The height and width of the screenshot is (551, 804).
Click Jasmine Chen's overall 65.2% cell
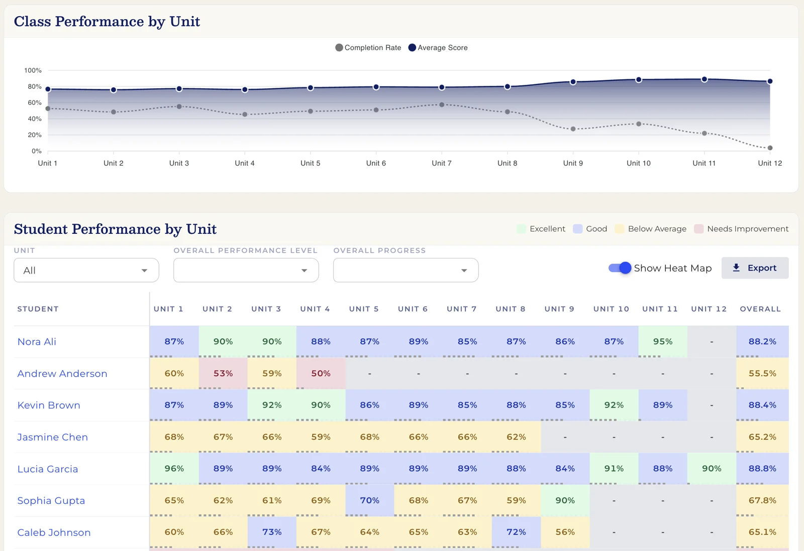pyautogui.click(x=762, y=437)
